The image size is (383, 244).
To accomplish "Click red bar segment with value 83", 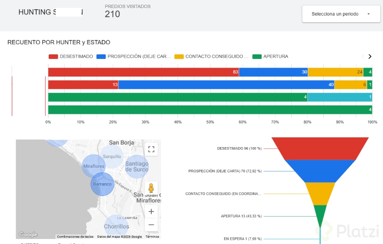I will [143, 72].
